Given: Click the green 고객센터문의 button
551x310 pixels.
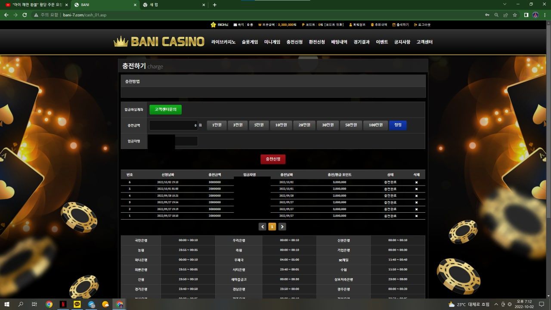Looking at the screenshot, I should click(x=165, y=110).
